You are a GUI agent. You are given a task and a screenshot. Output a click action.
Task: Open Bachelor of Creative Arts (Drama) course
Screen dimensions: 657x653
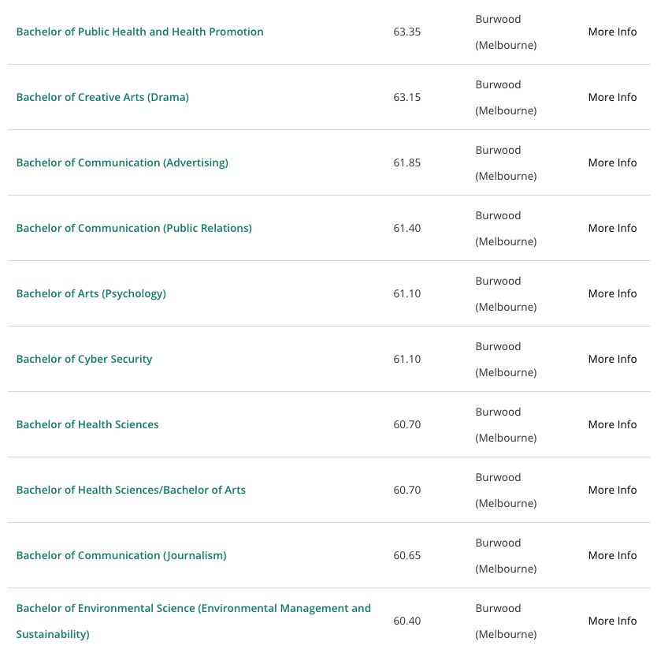coord(102,97)
